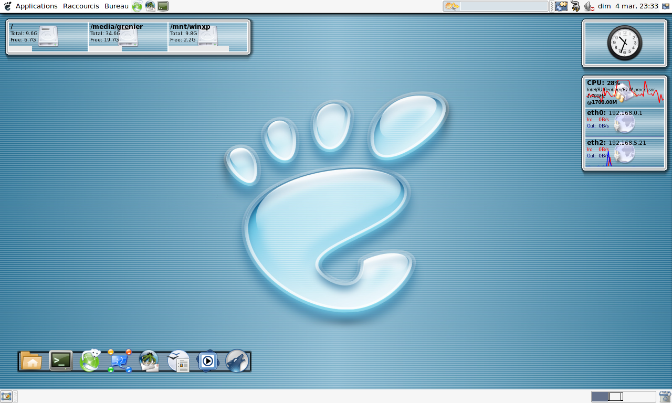Screen dimensions: 672x403
Task: Open the Iceweasel browser from the dock
Action: pos(89,361)
